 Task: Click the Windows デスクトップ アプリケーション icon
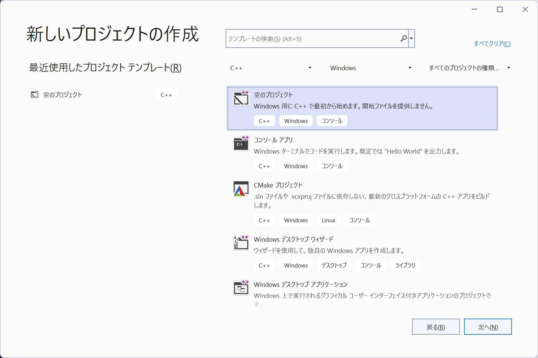[x=241, y=288]
